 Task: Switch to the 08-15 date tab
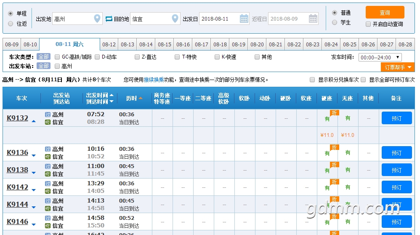pyautogui.click(x=165, y=45)
